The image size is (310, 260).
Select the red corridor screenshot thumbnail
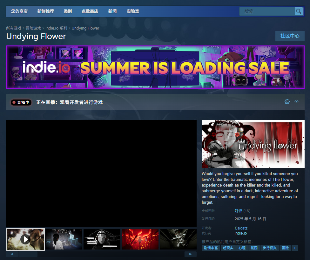coord(140,239)
